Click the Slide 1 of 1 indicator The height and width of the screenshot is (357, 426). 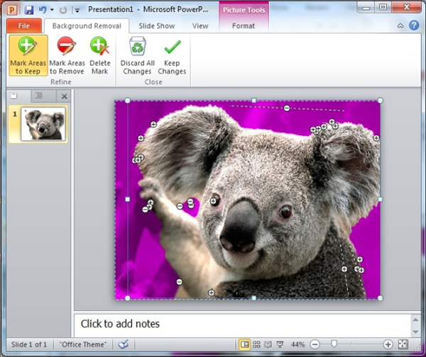[x=29, y=344]
